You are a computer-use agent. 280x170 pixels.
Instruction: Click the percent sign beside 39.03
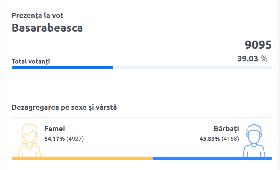[x=264, y=59]
